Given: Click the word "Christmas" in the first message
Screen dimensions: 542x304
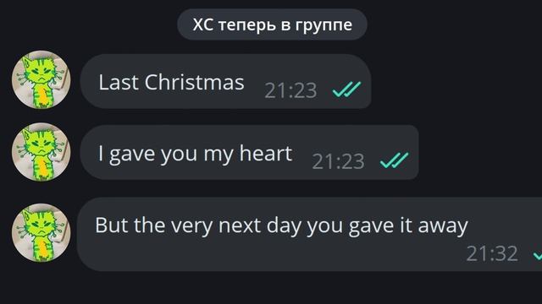Looking at the screenshot, I should click(x=194, y=82).
